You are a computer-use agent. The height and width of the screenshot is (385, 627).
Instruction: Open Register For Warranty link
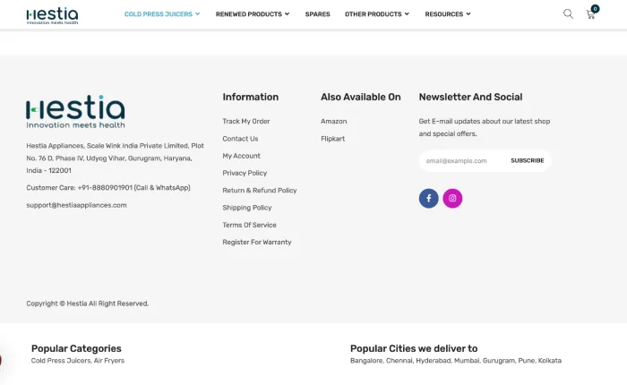[x=257, y=243]
